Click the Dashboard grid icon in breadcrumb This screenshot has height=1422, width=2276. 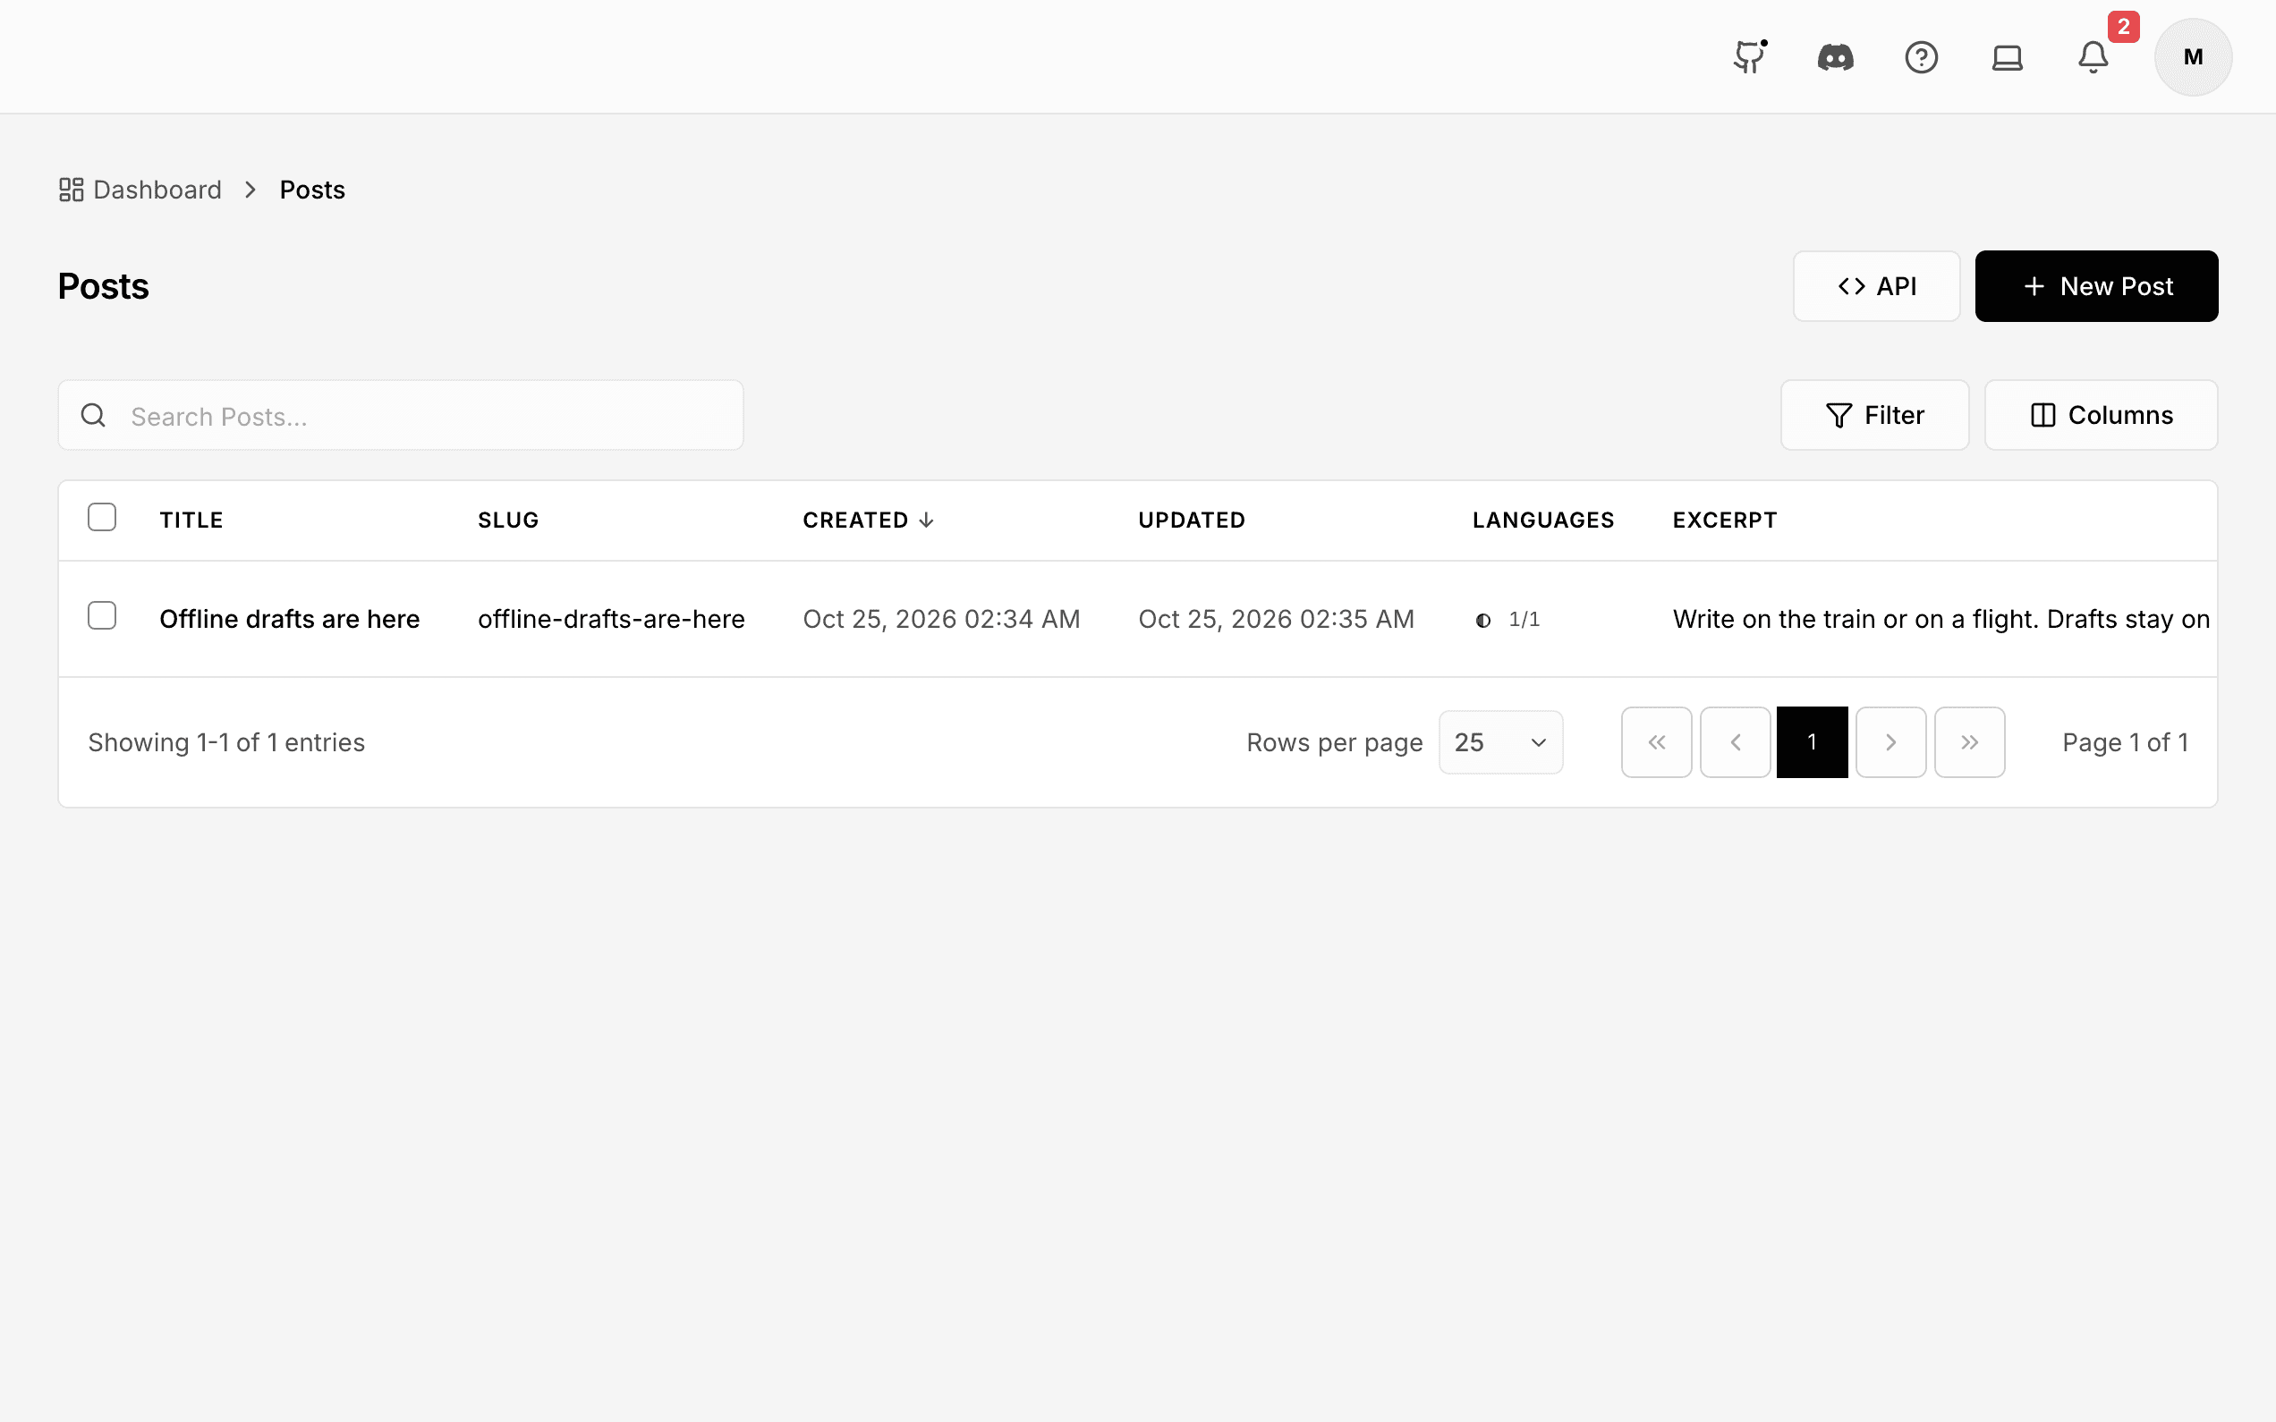point(72,190)
